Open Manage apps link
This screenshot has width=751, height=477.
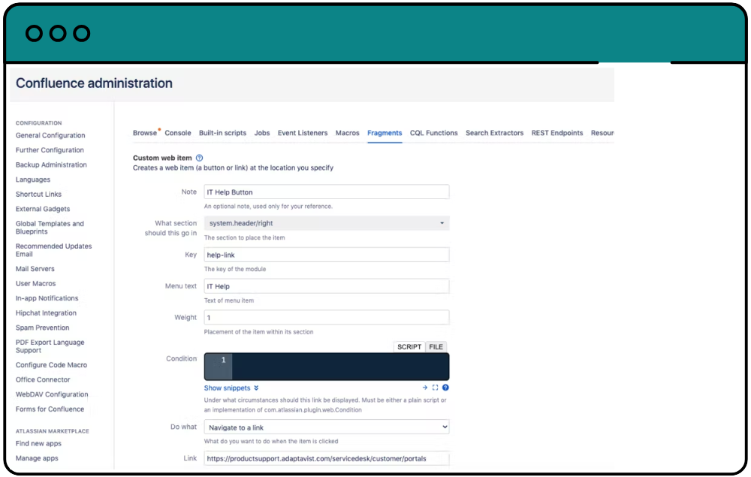(37, 458)
